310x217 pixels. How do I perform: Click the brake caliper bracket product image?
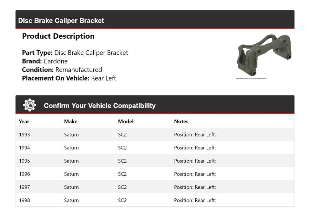pyautogui.click(x=264, y=55)
